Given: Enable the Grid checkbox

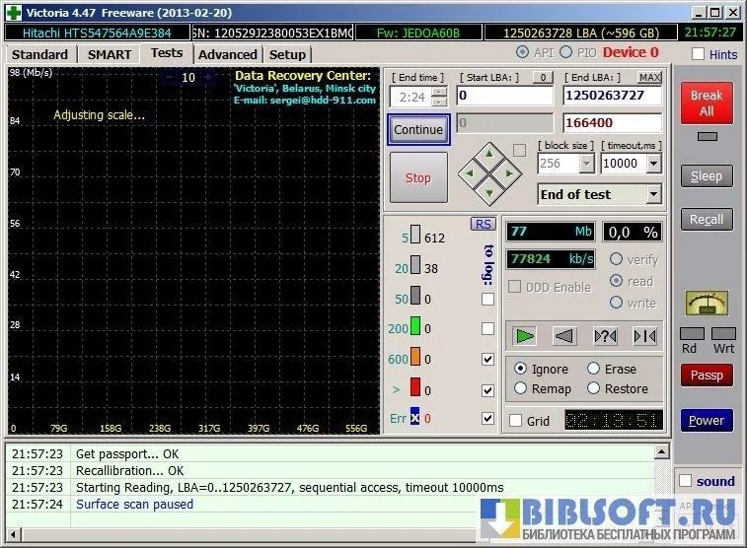Looking at the screenshot, I should pyautogui.click(x=516, y=421).
